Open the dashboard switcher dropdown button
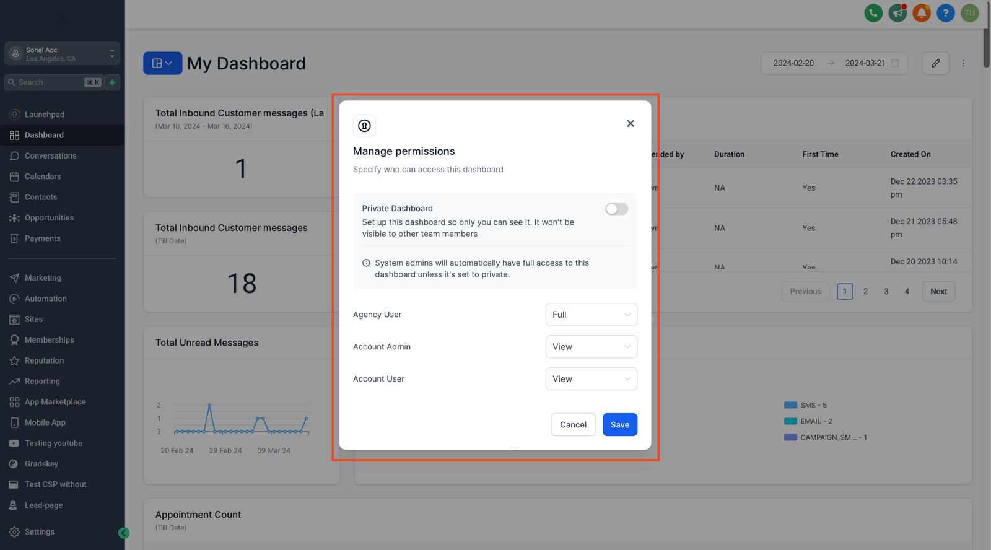The width and height of the screenshot is (991, 550). tap(162, 63)
